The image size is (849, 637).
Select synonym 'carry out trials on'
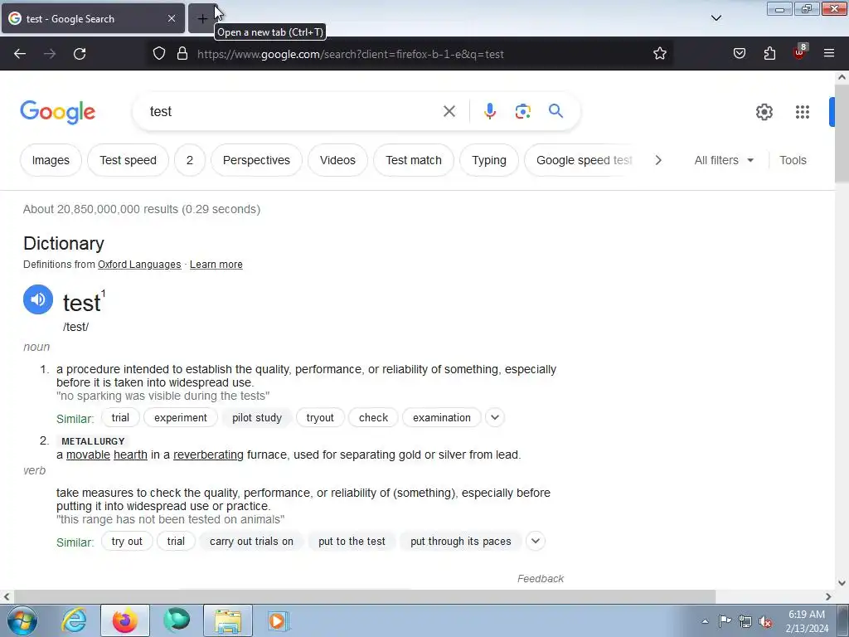tap(251, 541)
